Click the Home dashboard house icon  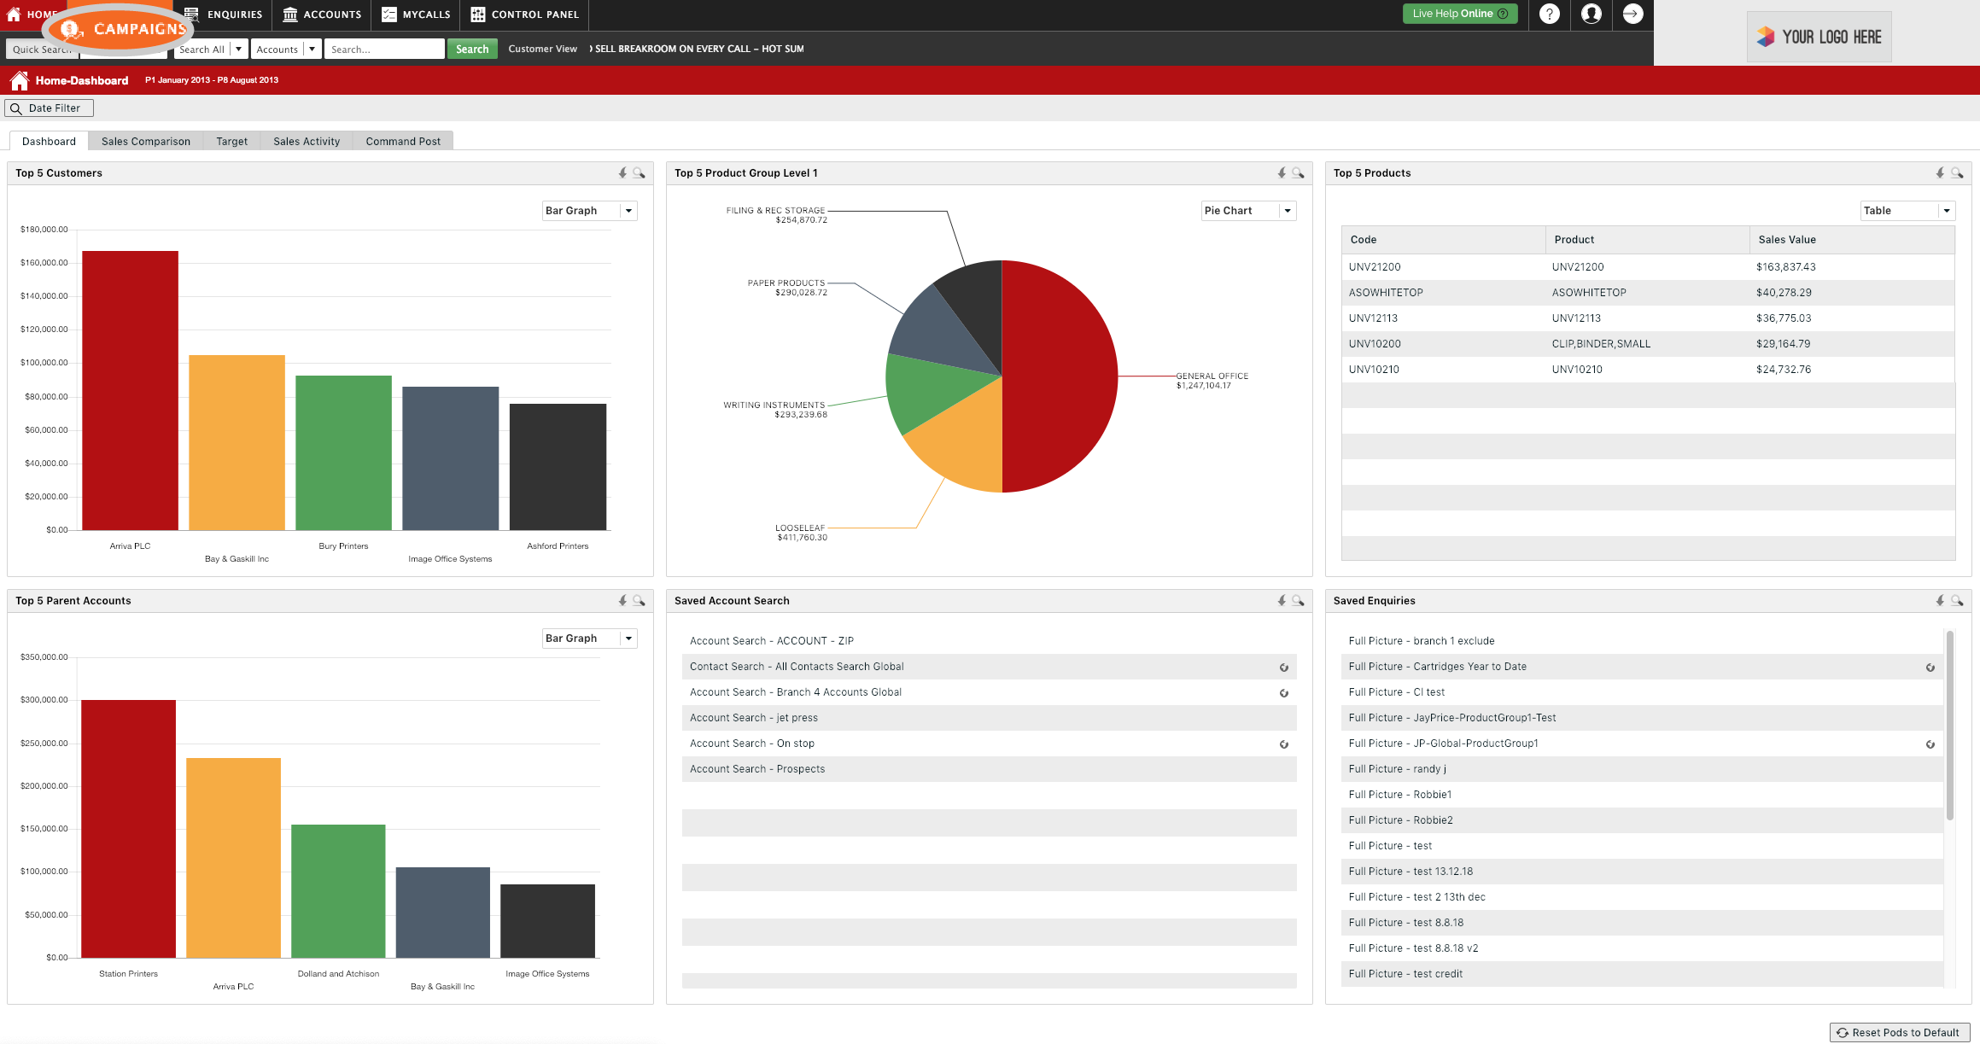tap(20, 80)
